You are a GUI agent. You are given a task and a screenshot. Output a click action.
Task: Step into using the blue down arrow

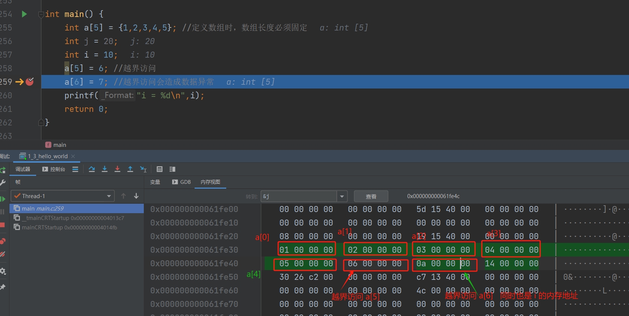click(105, 169)
